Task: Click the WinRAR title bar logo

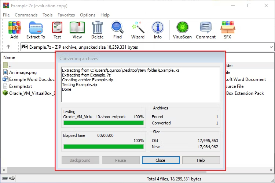Action: [6, 5]
